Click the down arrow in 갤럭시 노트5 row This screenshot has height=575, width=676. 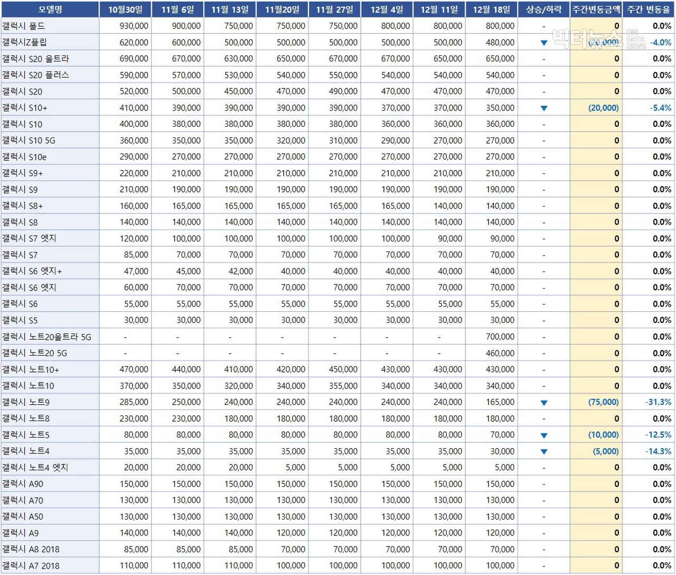(544, 435)
